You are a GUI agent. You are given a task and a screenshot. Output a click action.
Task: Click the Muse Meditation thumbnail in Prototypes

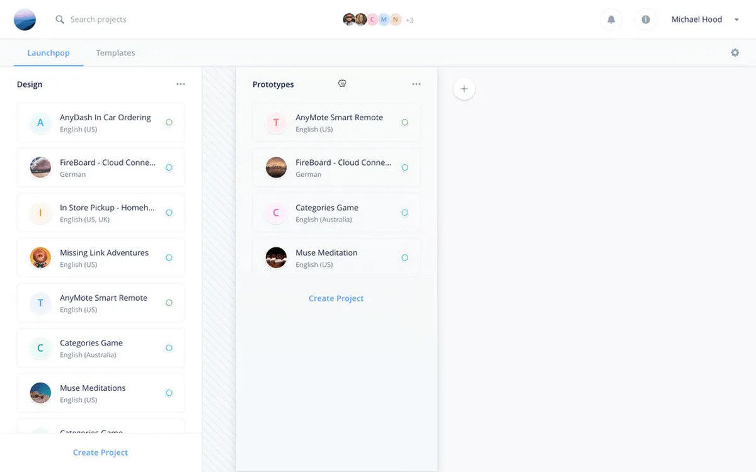point(276,257)
